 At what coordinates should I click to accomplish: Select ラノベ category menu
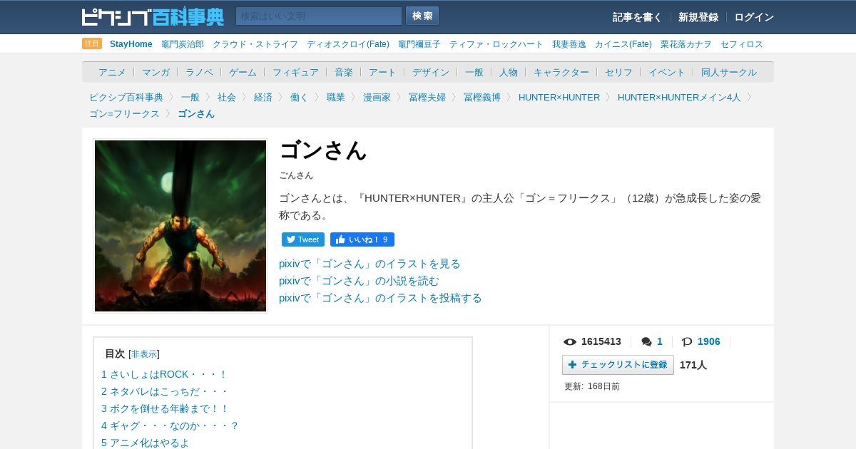pyautogui.click(x=199, y=73)
